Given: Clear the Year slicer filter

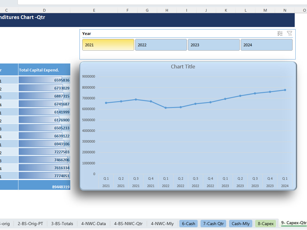Looking at the screenshot, I should point(289,33).
